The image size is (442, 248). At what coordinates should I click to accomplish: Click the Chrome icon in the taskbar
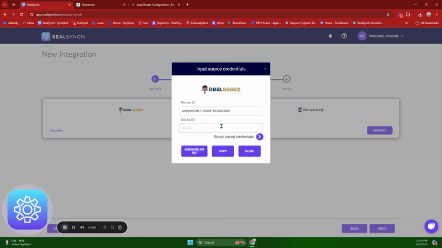coord(252,242)
